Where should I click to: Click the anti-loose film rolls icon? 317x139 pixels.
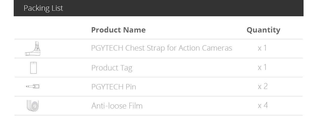pyautogui.click(x=33, y=105)
